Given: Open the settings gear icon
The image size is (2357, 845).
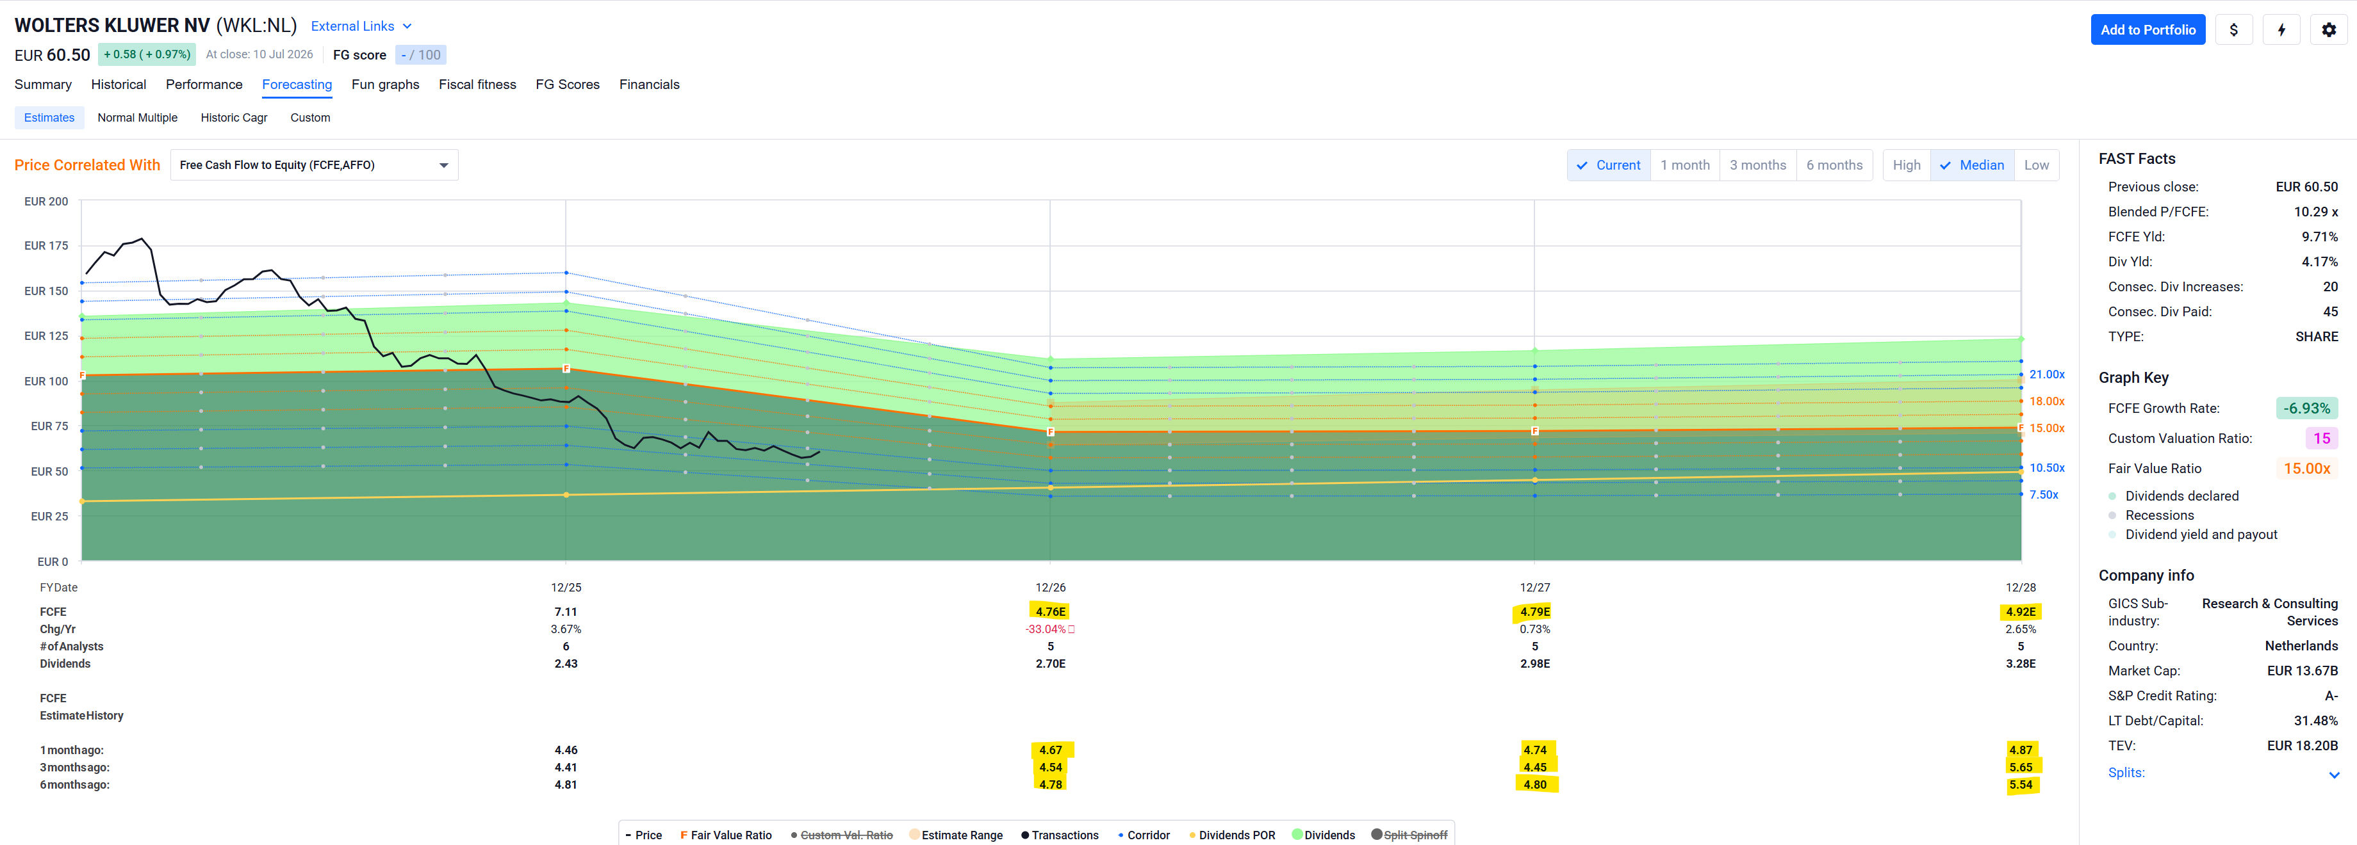Looking at the screenshot, I should 2329,29.
